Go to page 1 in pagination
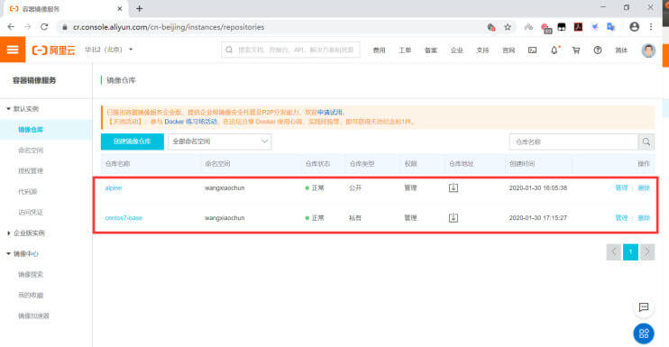This screenshot has height=347, width=669. (630, 252)
